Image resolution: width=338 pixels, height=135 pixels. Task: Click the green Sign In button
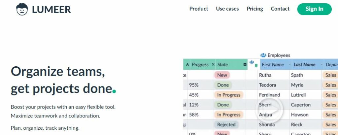point(314,9)
